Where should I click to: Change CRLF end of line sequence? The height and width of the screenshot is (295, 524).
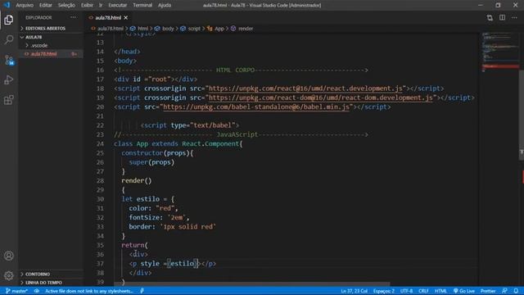(423, 291)
